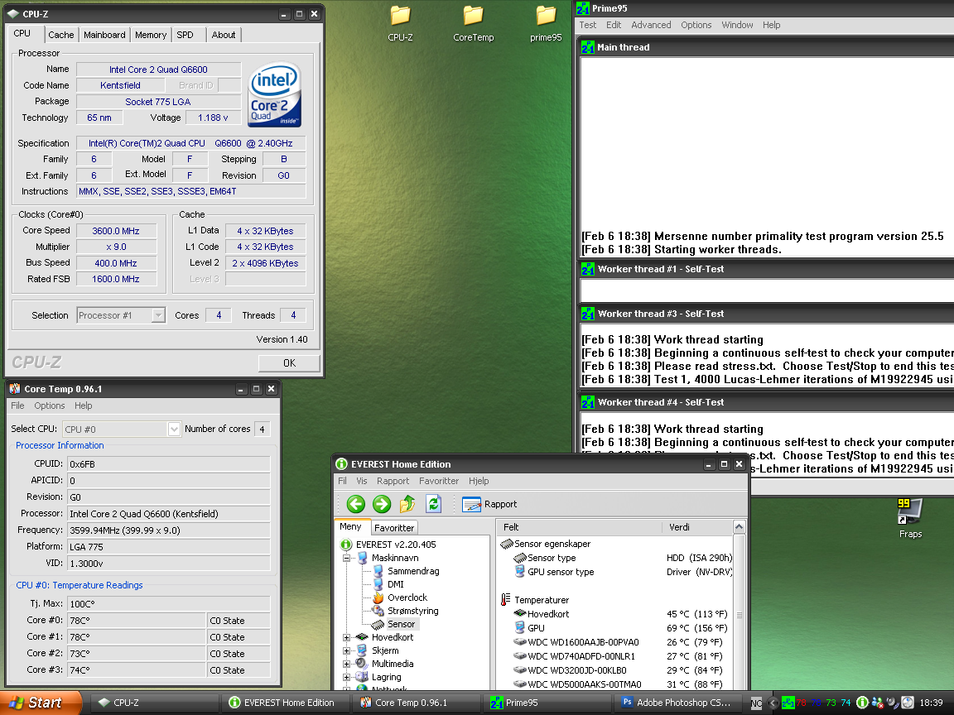Click Worker thread #3 window icon
The image size is (954, 715).
pyautogui.click(x=588, y=314)
